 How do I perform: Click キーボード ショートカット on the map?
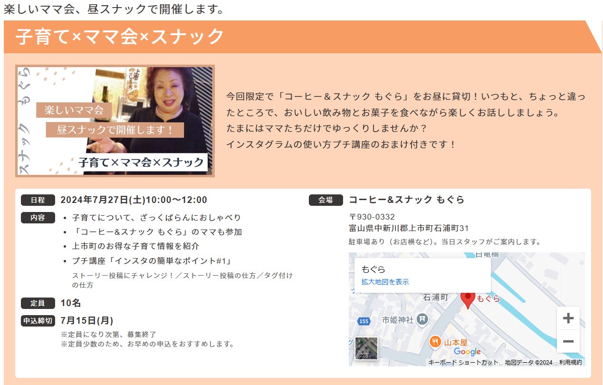463,362
